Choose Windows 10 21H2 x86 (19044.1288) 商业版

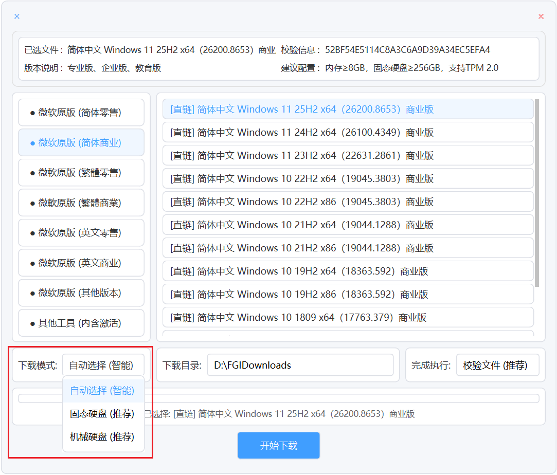click(x=348, y=248)
